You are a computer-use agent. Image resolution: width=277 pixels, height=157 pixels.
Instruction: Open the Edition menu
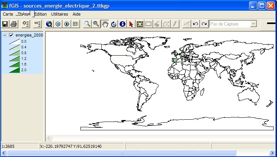[40, 14]
